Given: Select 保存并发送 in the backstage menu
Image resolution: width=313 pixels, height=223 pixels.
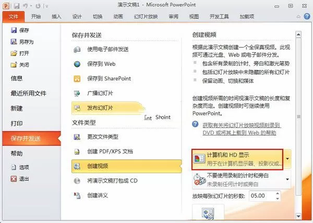Looking at the screenshot, I should click(31, 138).
